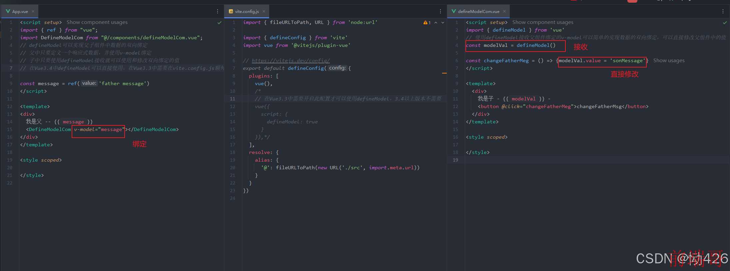This screenshot has width=730, height=271.
Task: Click 'Show component usages' hint in App.vue
Action: 97,22
